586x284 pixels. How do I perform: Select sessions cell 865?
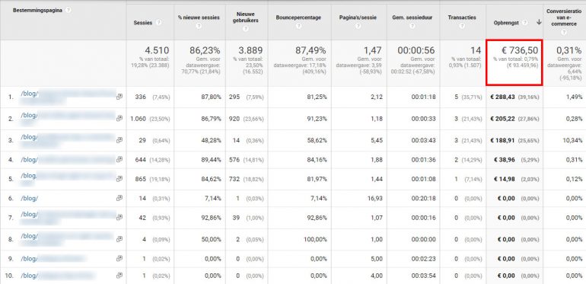coord(142,179)
